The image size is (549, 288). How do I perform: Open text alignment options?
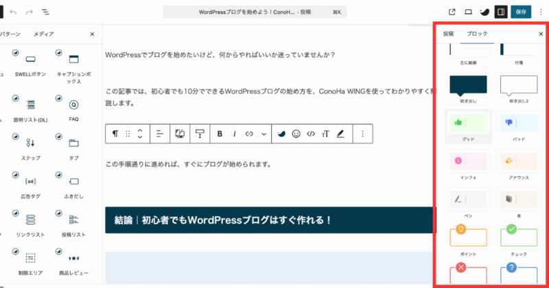pos(160,134)
